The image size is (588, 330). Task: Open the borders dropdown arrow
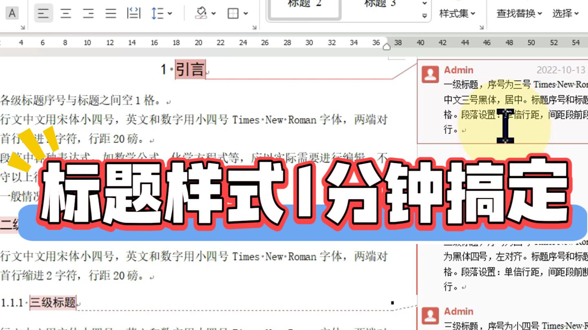(245, 13)
